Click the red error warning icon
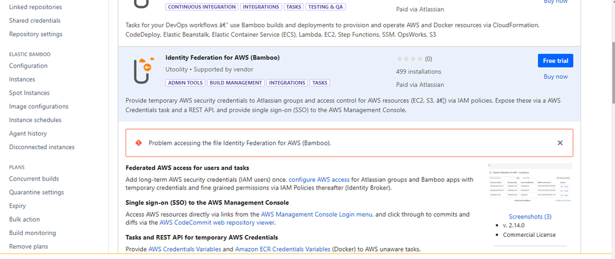The height and width of the screenshot is (259, 615). [x=139, y=143]
